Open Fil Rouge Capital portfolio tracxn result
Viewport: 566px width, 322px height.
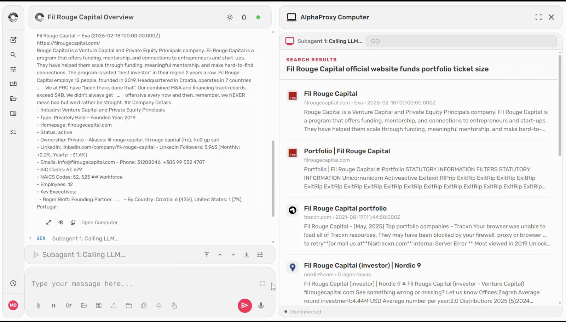[x=345, y=208]
